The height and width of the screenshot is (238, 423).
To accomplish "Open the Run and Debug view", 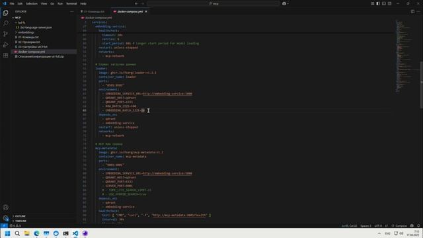I will coord(6,44).
